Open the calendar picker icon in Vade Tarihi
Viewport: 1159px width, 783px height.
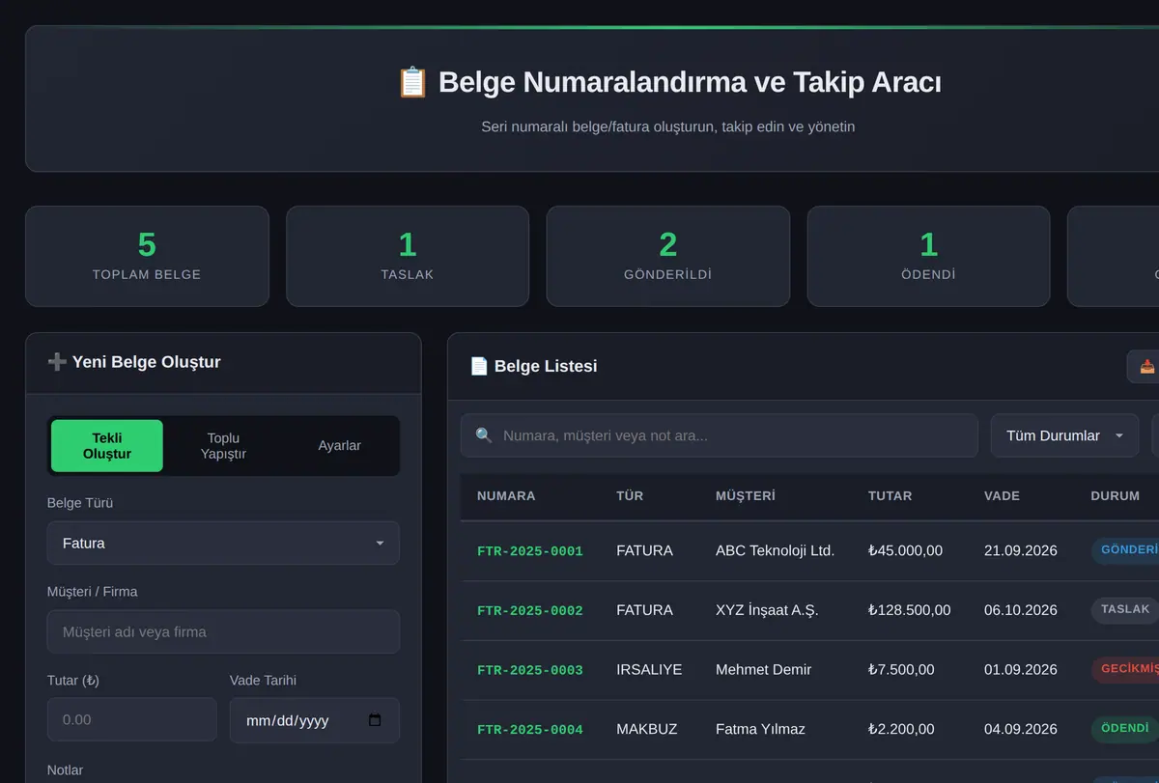point(375,720)
